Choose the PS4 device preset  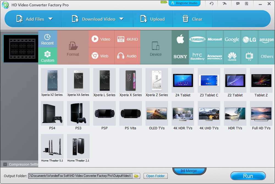pyautogui.click(x=52, y=115)
